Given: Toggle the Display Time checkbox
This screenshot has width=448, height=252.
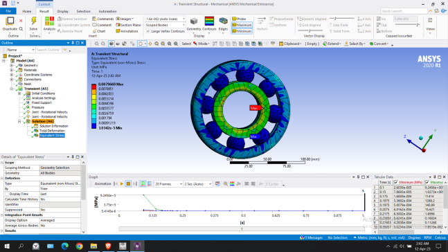Looking at the screenshot, I should pyautogui.click(x=7, y=194).
